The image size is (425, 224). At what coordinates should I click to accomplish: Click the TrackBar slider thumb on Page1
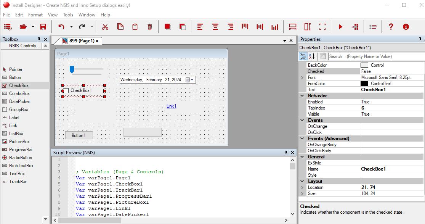(72, 69)
